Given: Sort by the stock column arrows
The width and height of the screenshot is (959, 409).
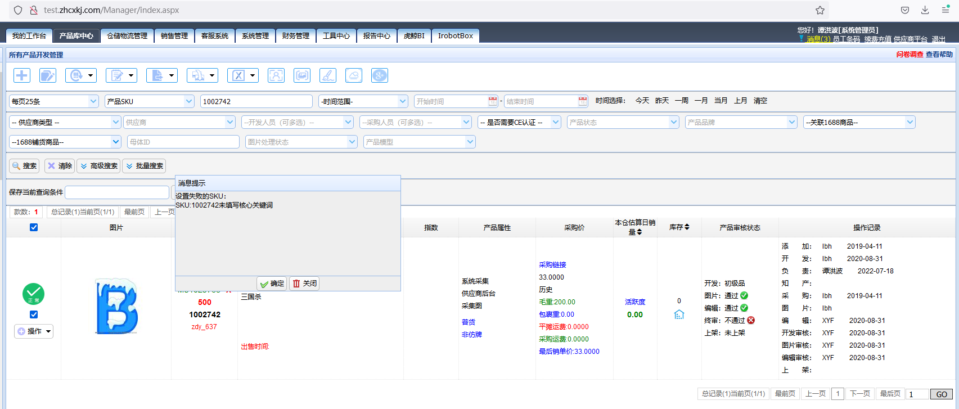Looking at the screenshot, I should [x=687, y=227].
